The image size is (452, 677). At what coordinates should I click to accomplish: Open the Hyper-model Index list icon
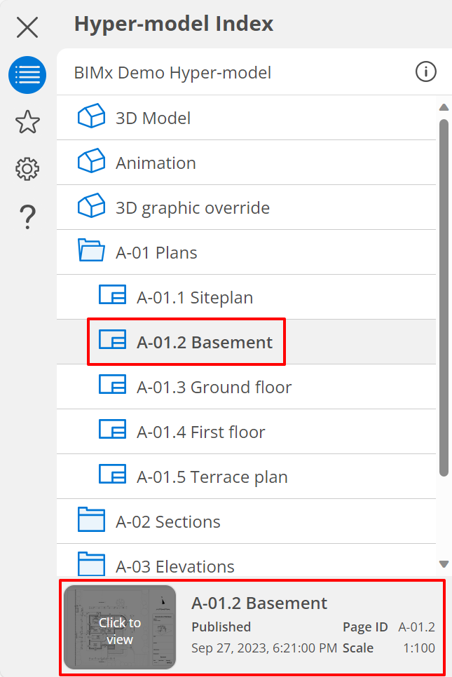[27, 75]
